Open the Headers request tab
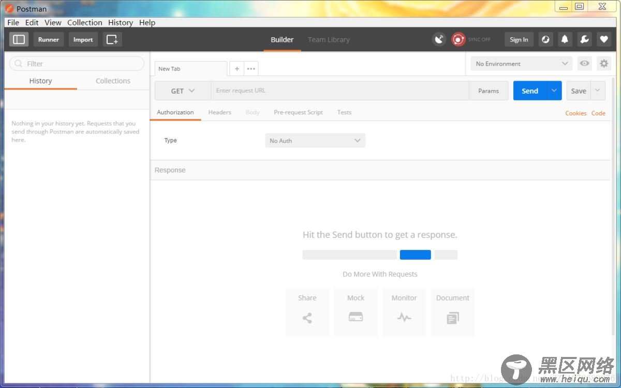The image size is (621, 388). [220, 112]
